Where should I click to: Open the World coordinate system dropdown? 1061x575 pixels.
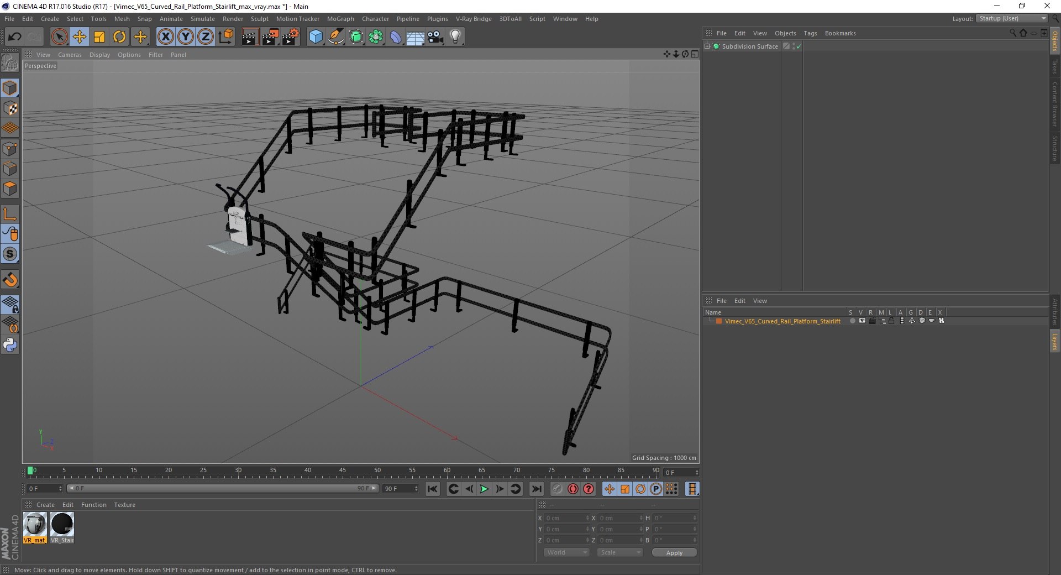point(566,552)
